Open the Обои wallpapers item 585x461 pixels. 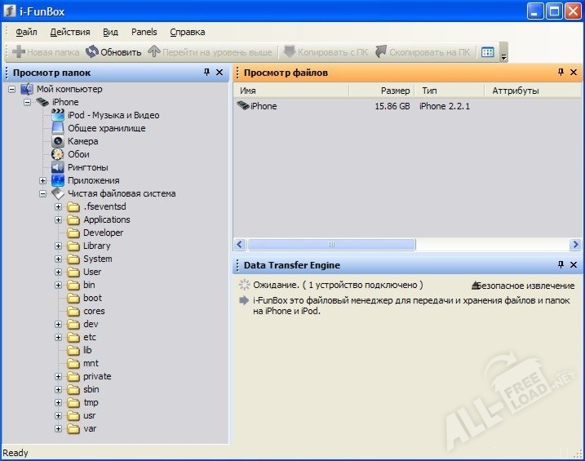coord(78,154)
